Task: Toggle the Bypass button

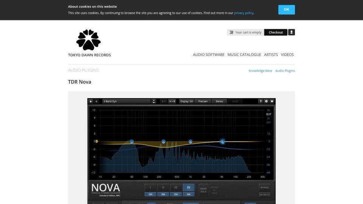Action: pyautogui.click(x=265, y=188)
